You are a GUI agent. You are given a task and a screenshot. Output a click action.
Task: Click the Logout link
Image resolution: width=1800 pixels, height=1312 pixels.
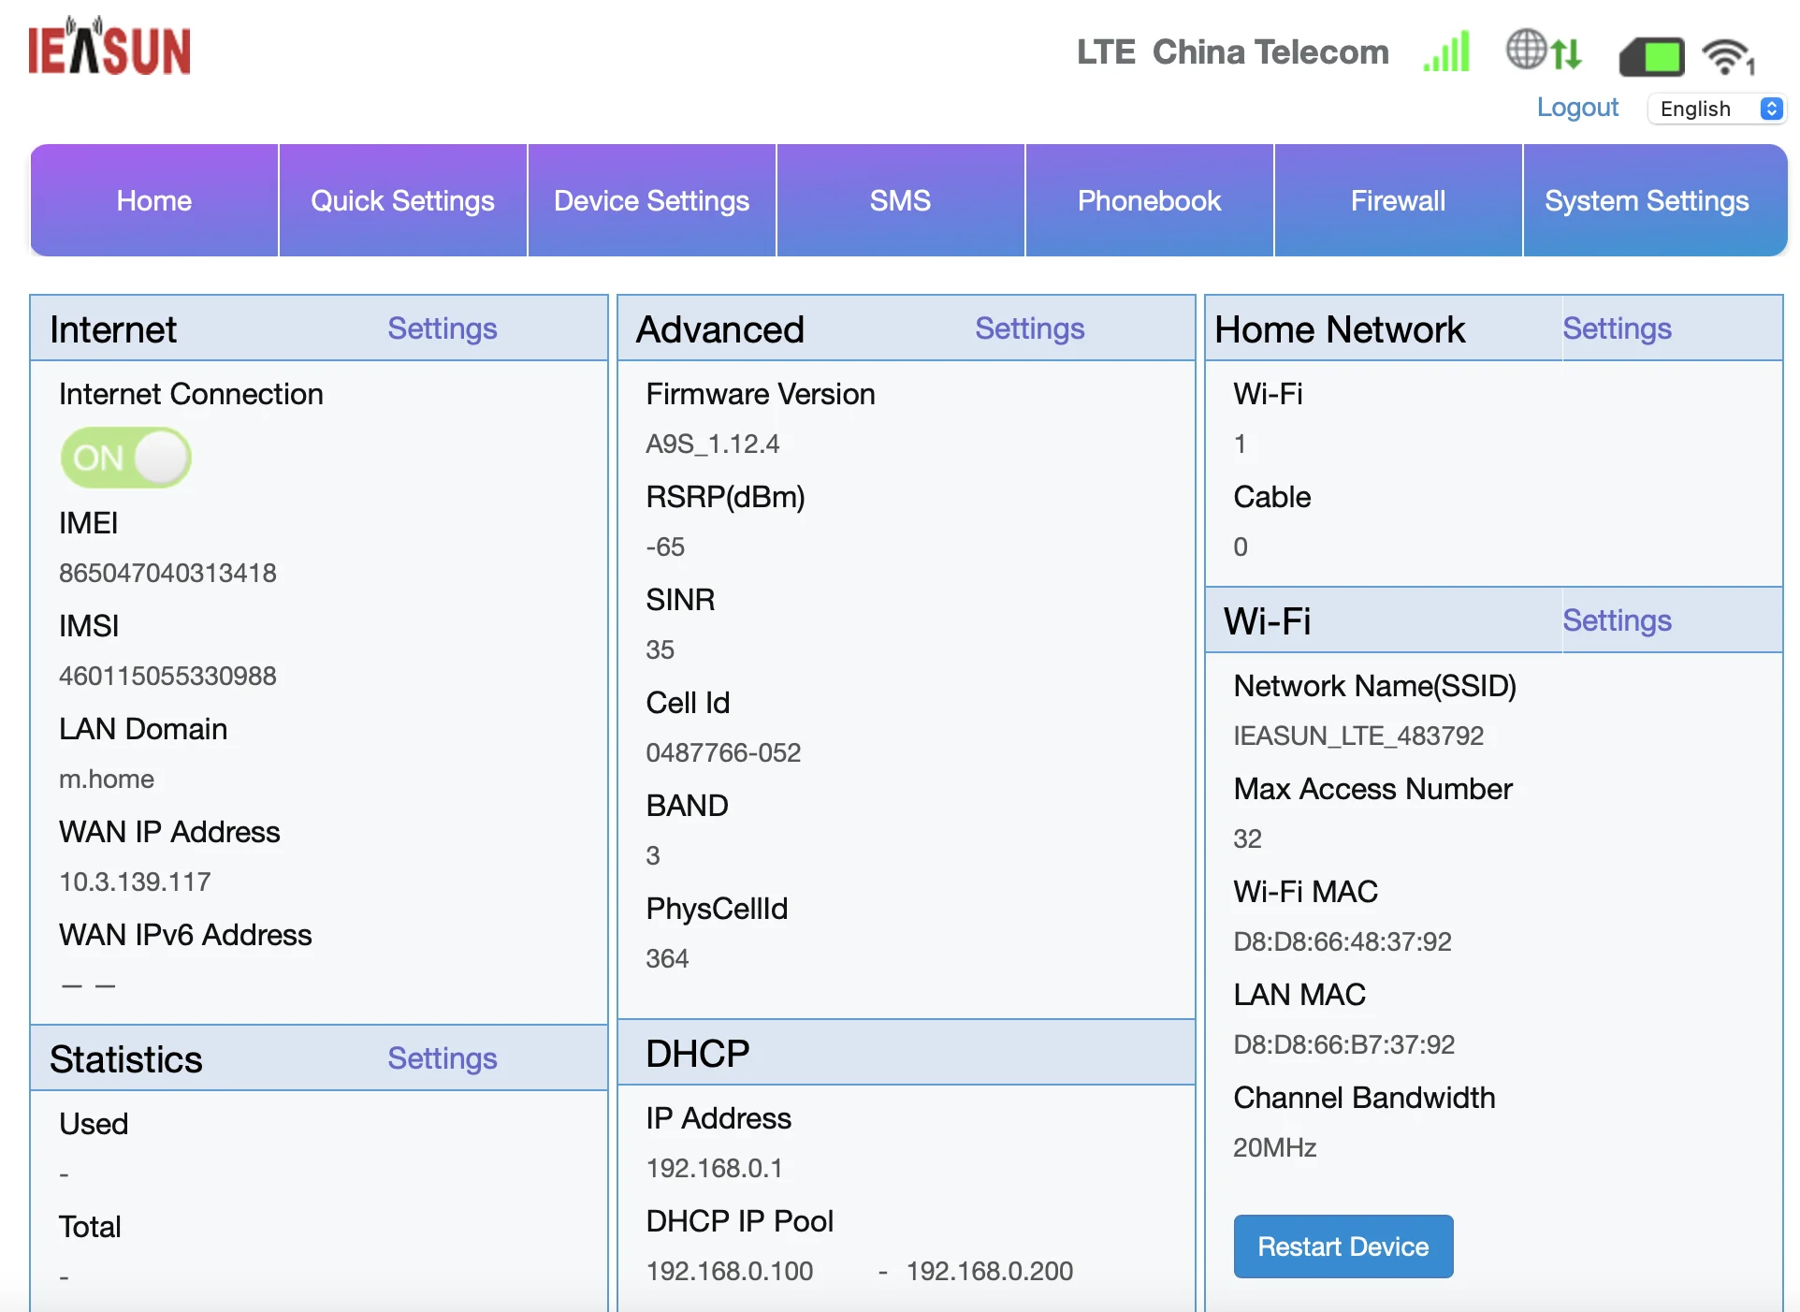[x=1577, y=108]
